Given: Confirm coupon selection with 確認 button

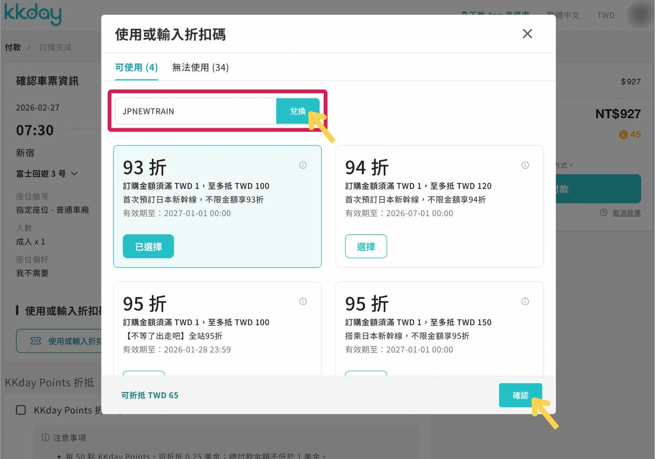Looking at the screenshot, I should click(521, 395).
